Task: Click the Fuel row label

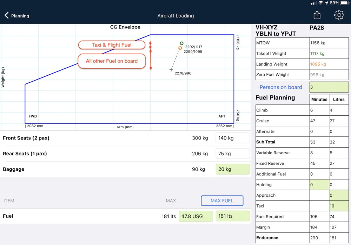Action: (x=8, y=216)
